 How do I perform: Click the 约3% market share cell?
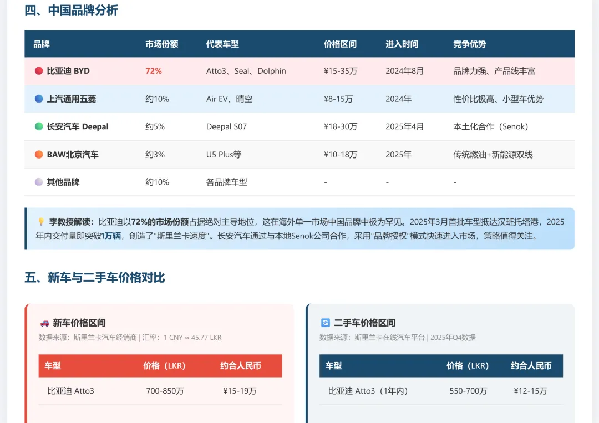coord(155,154)
